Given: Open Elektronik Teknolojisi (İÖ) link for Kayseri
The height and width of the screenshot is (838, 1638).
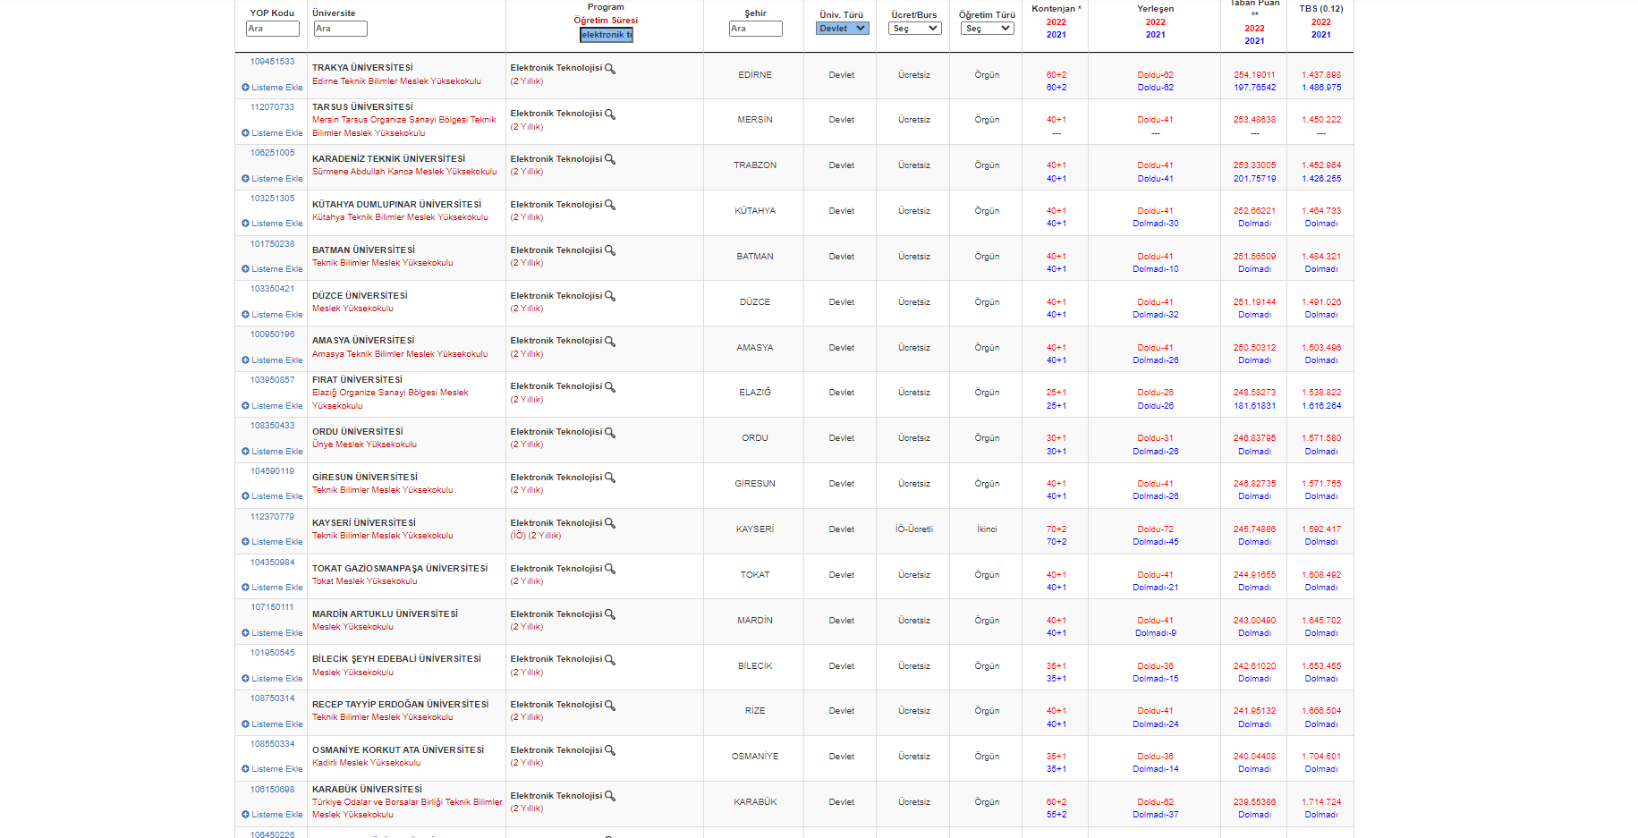Looking at the screenshot, I should click(556, 523).
